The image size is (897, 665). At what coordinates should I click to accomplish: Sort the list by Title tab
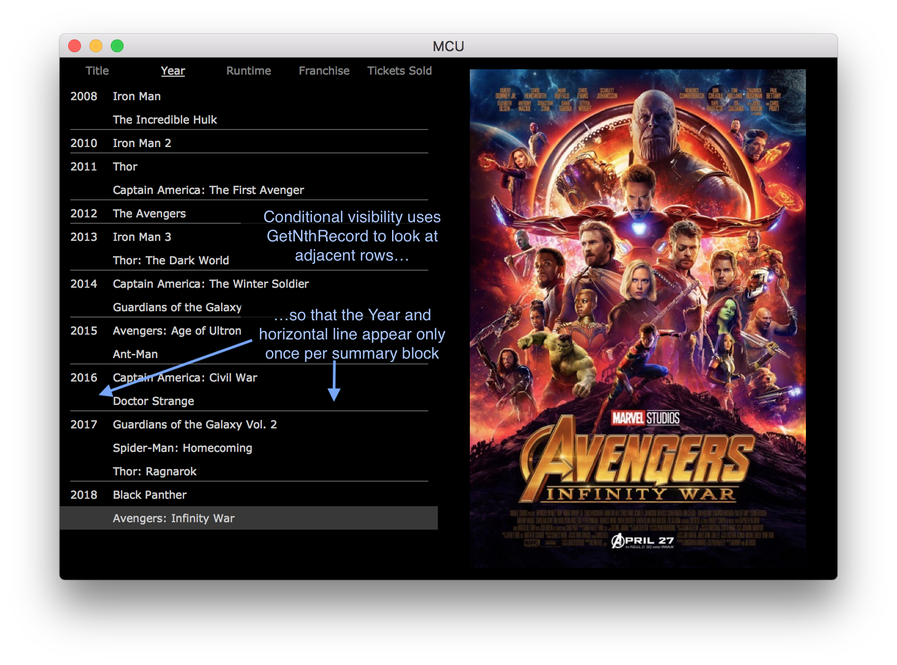coord(97,71)
